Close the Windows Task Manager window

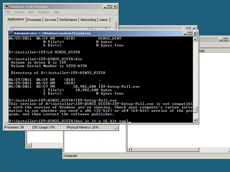pos(115,7)
